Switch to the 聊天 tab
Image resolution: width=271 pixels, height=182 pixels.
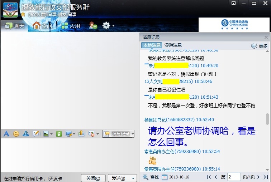coord(14,26)
